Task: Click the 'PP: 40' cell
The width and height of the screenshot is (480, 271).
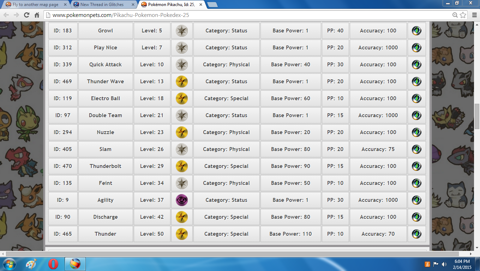Action: point(335,31)
